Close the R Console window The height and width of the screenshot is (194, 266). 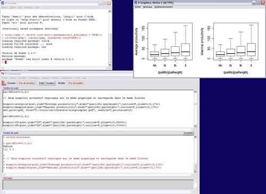click(x=109, y=3)
